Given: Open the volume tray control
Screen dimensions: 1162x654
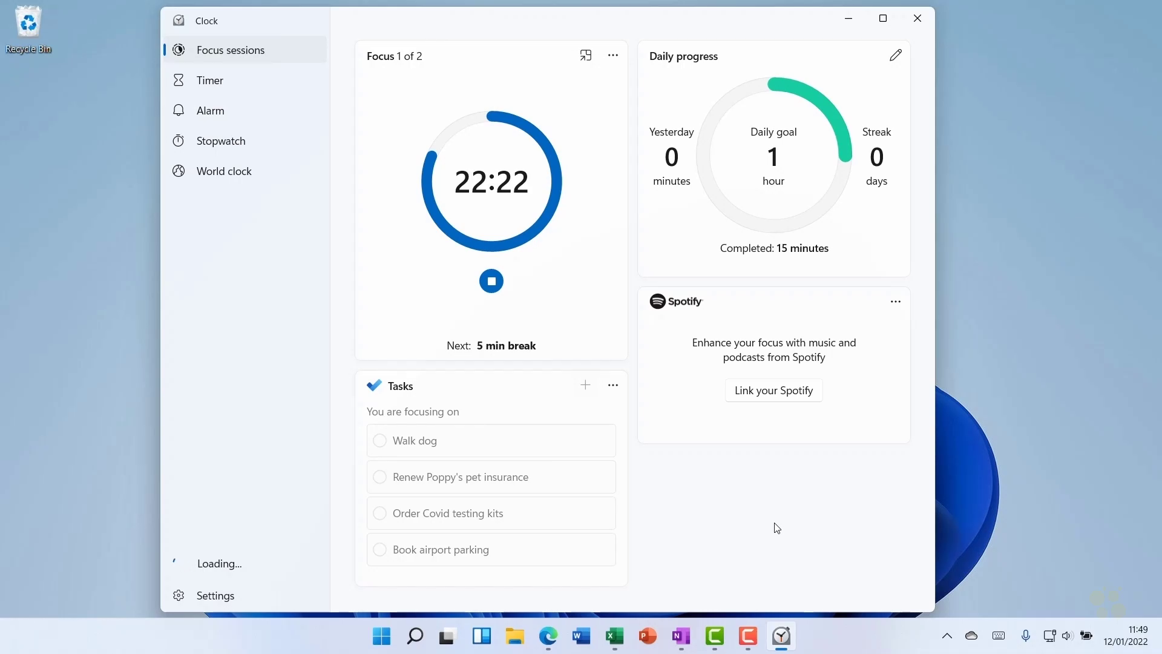Looking at the screenshot, I should coord(1068,636).
